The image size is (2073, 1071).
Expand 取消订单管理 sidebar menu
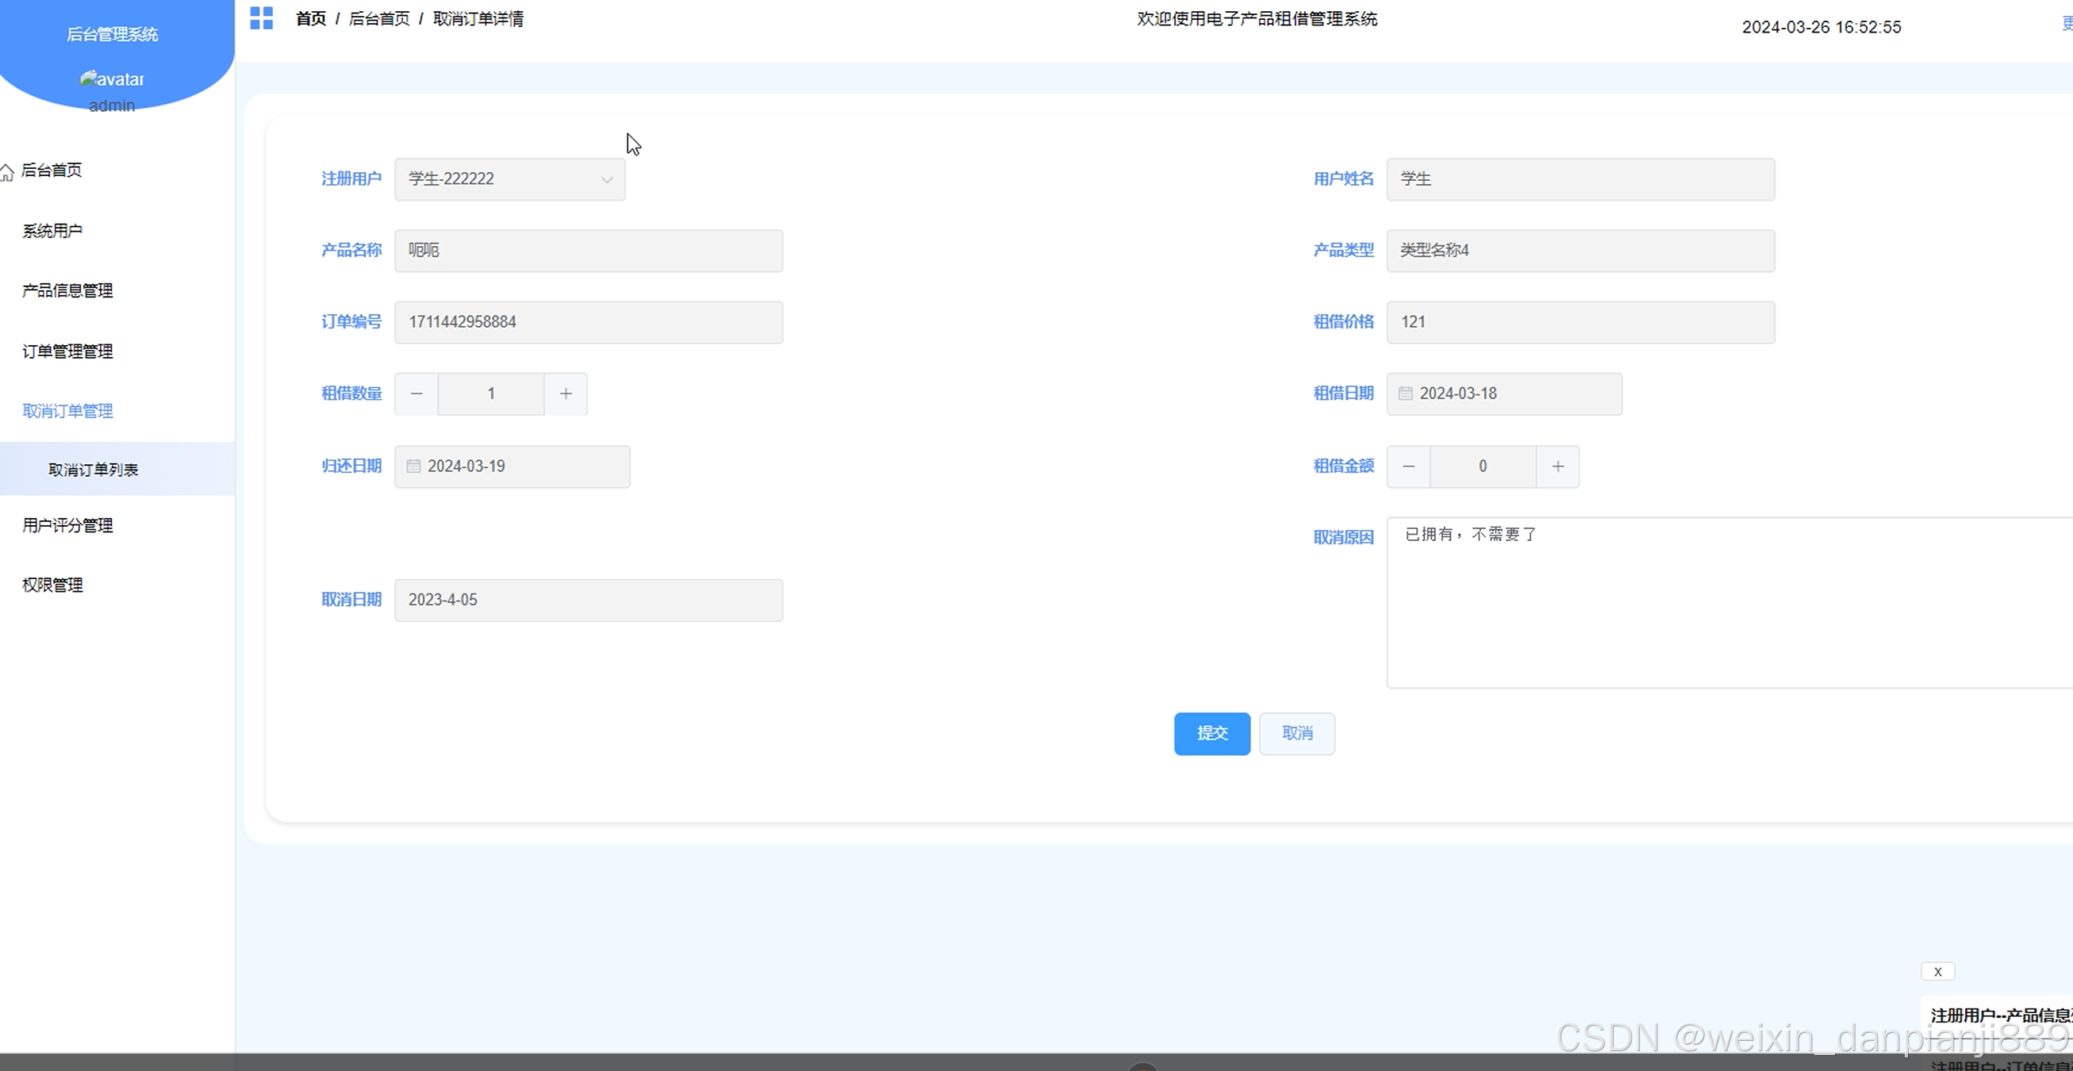[67, 411]
